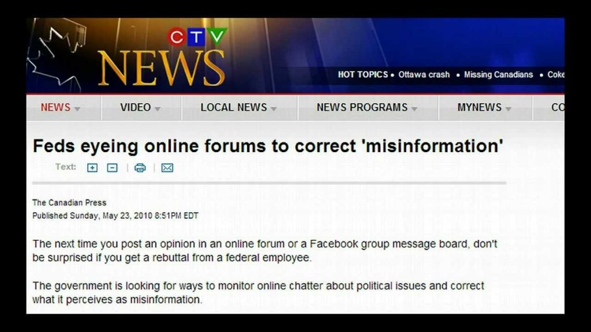
Task: Click the CTV News logo
Action: (x=162, y=58)
